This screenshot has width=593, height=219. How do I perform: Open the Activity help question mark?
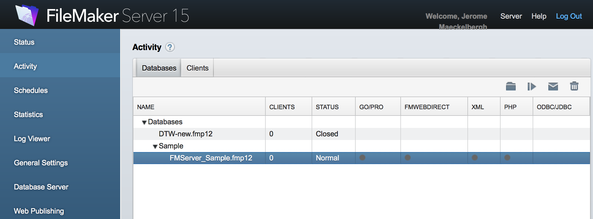tap(170, 47)
